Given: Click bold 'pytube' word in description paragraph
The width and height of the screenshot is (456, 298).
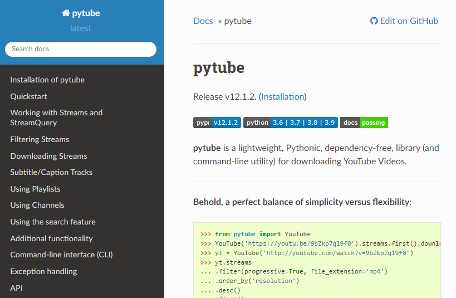Looking at the screenshot, I should (x=207, y=148).
